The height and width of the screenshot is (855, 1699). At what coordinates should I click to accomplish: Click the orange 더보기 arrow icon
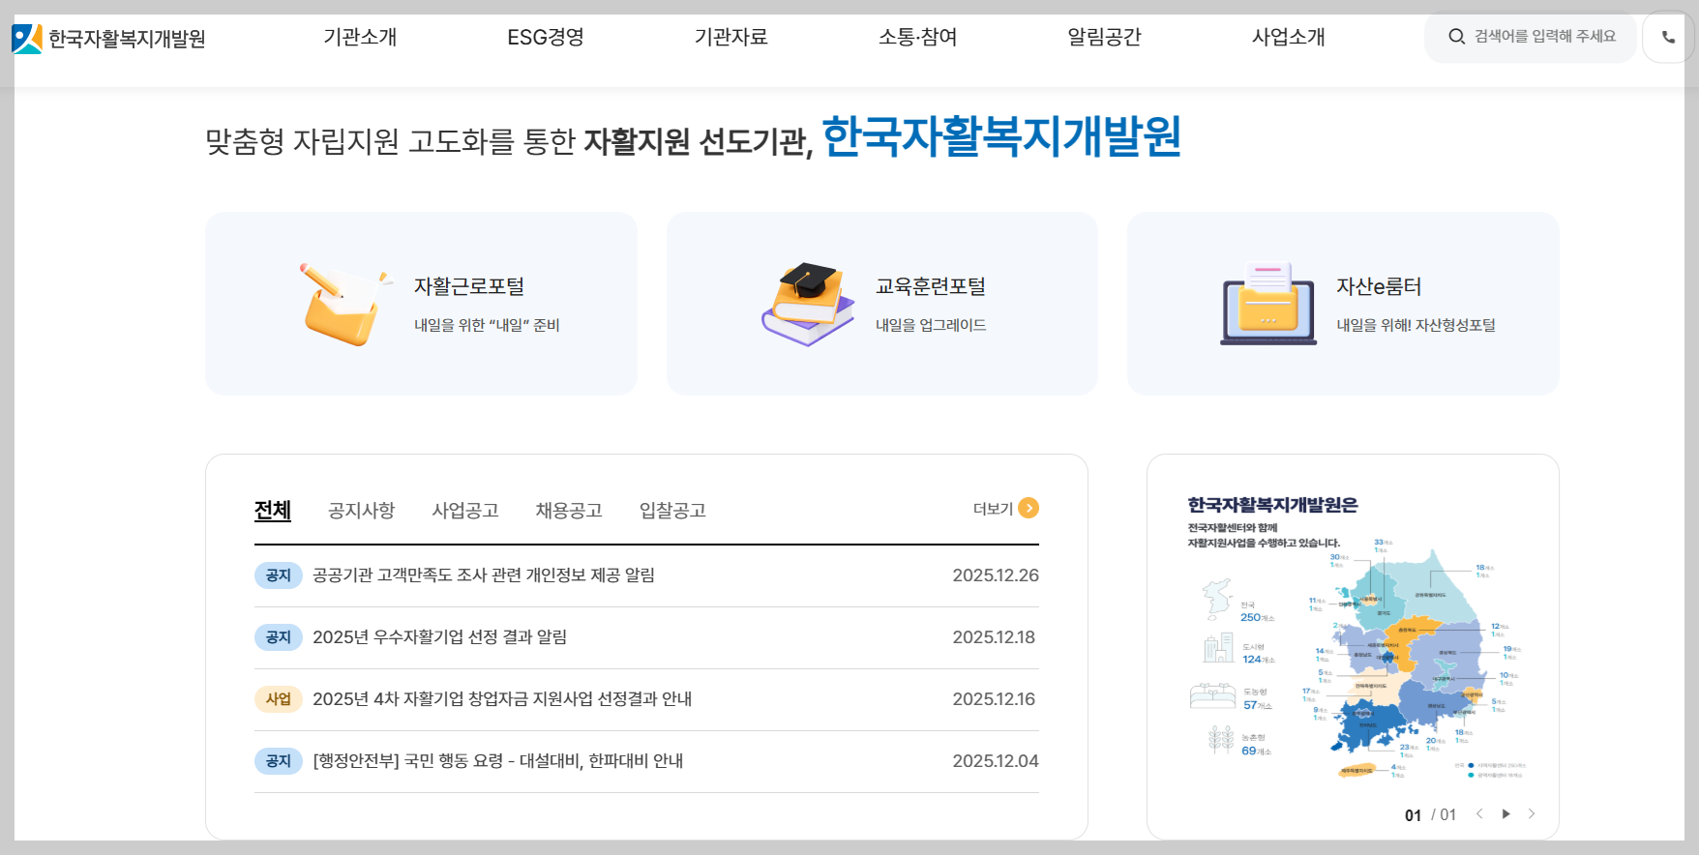point(1028,508)
